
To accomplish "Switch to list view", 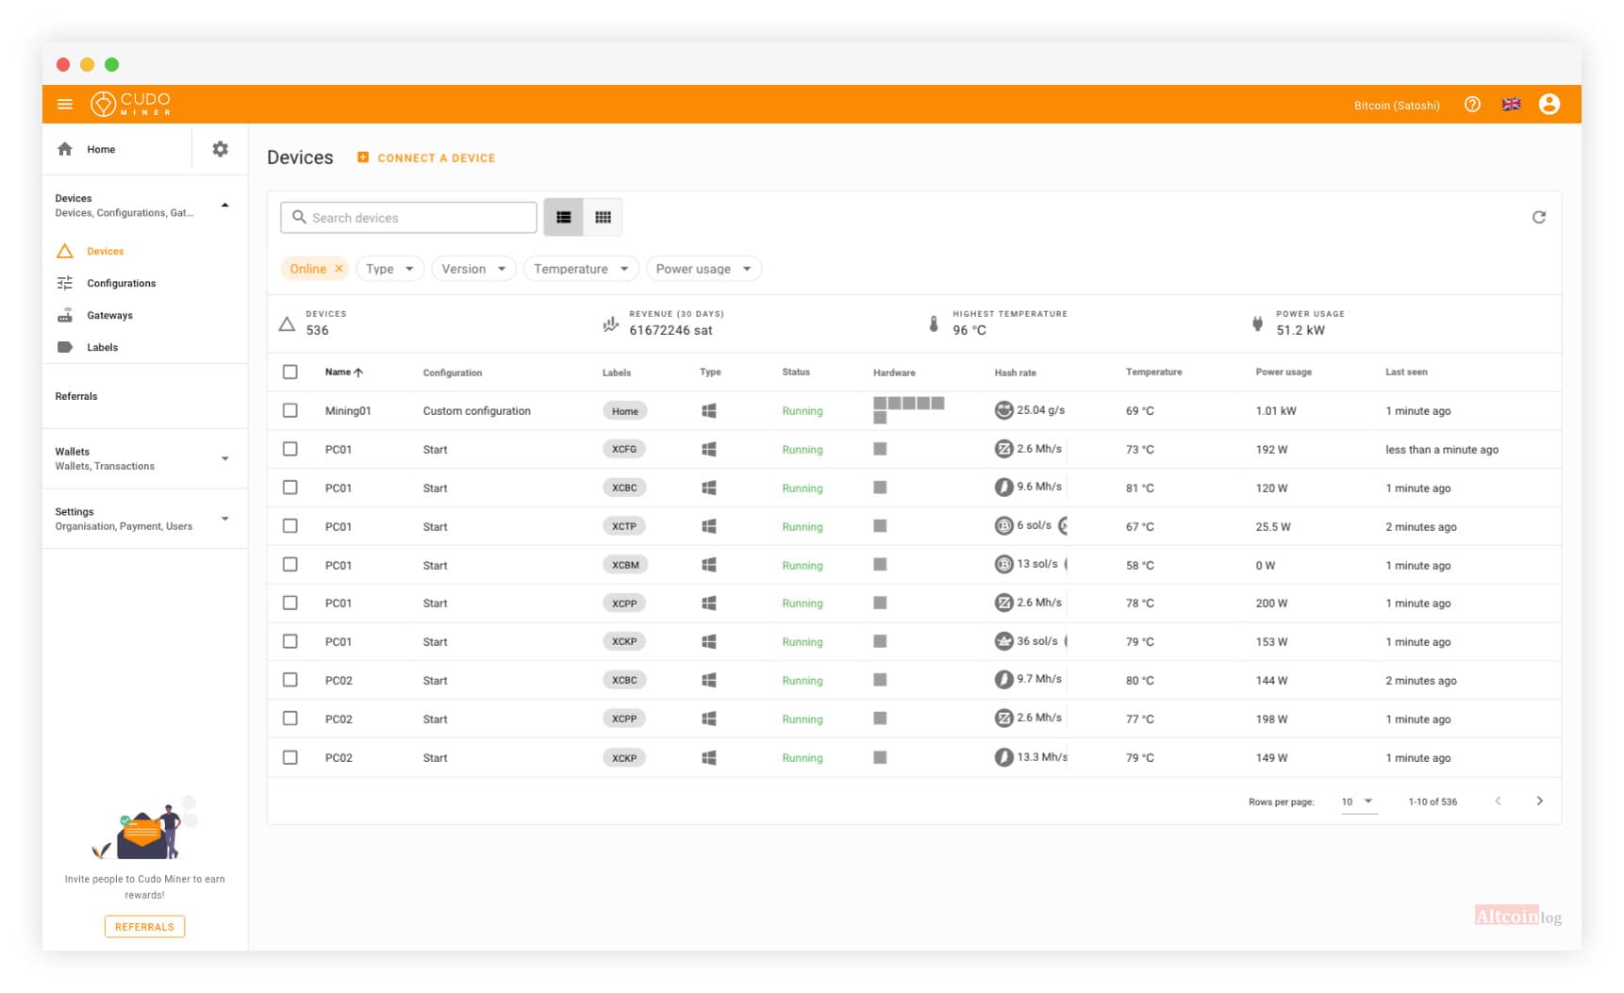I will [564, 218].
